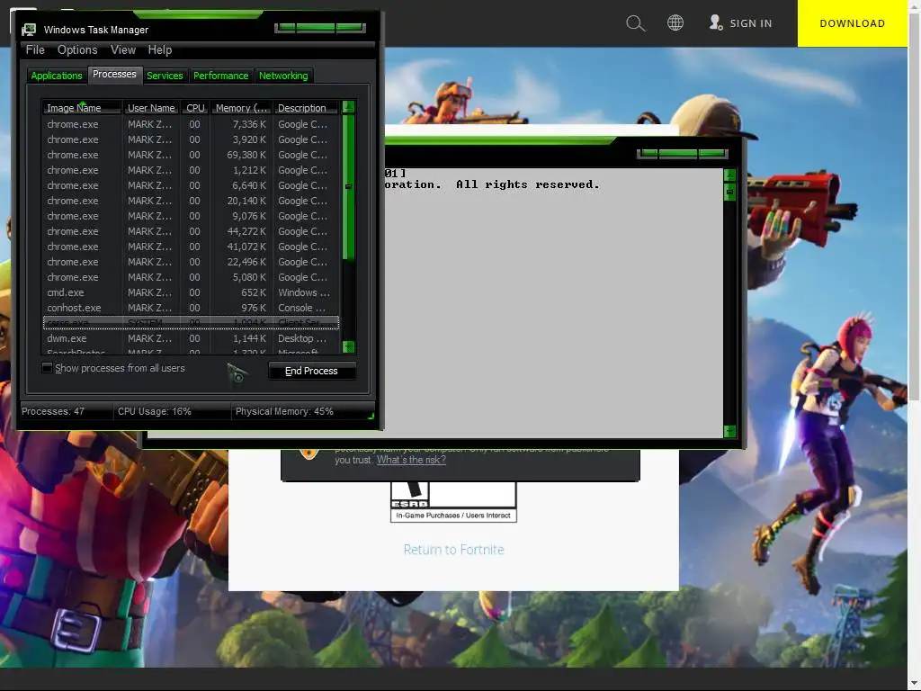This screenshot has height=691, width=921.
Task: Open the Performance tab
Action: click(221, 76)
